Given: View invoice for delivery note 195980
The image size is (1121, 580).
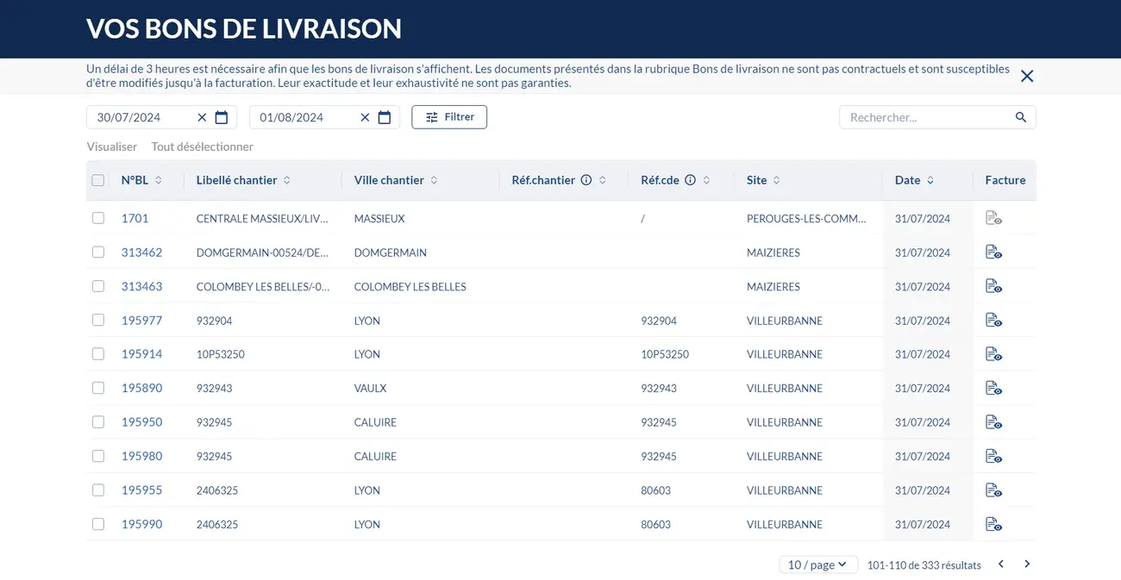Looking at the screenshot, I should coord(993,457).
